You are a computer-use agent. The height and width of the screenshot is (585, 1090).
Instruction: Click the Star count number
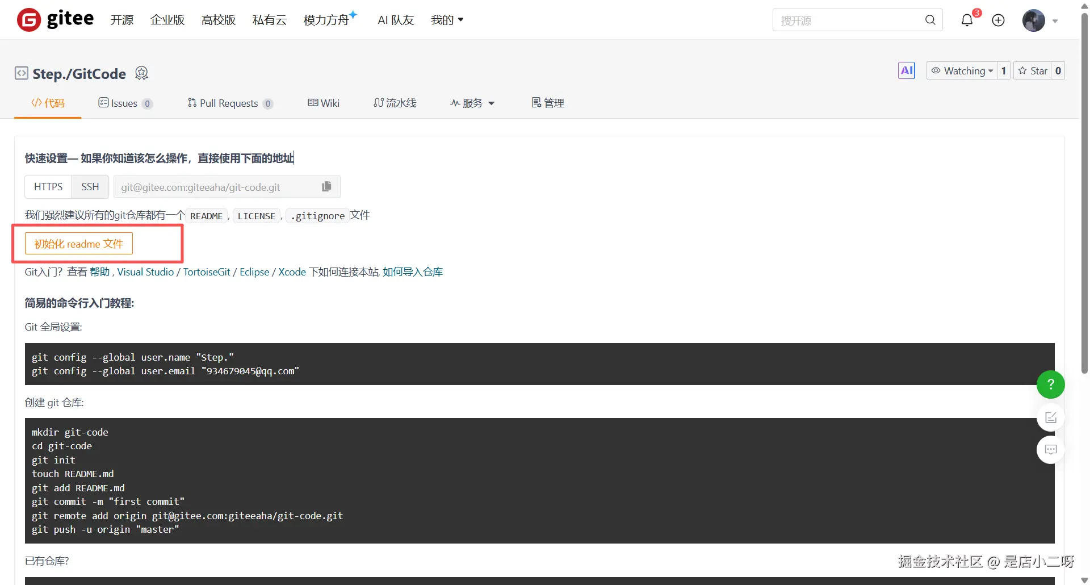pyautogui.click(x=1058, y=70)
